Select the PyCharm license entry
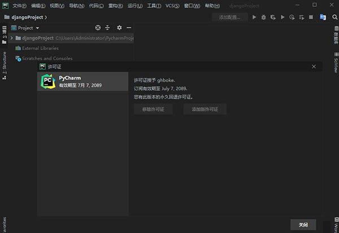The width and height of the screenshot is (339, 233). tap(83, 81)
